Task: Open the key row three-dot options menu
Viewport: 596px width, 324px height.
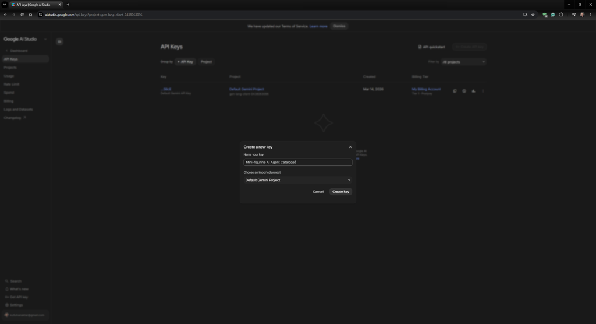Action: coord(483,91)
